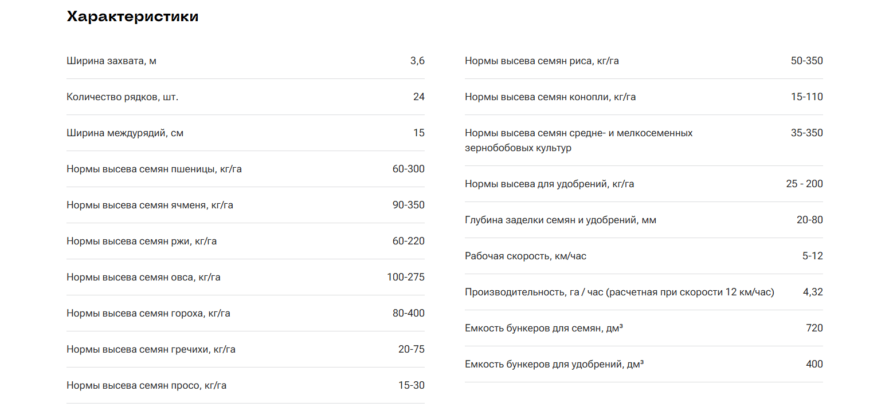Screen dimensions: 889x411
Task: Click the "Ширина междурядий, см" label
Action: (125, 133)
